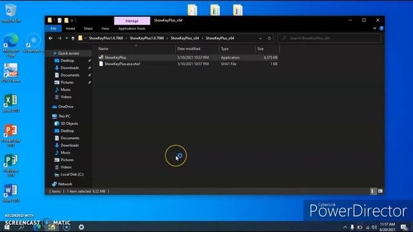Go forward with the forward arrow

(59, 38)
